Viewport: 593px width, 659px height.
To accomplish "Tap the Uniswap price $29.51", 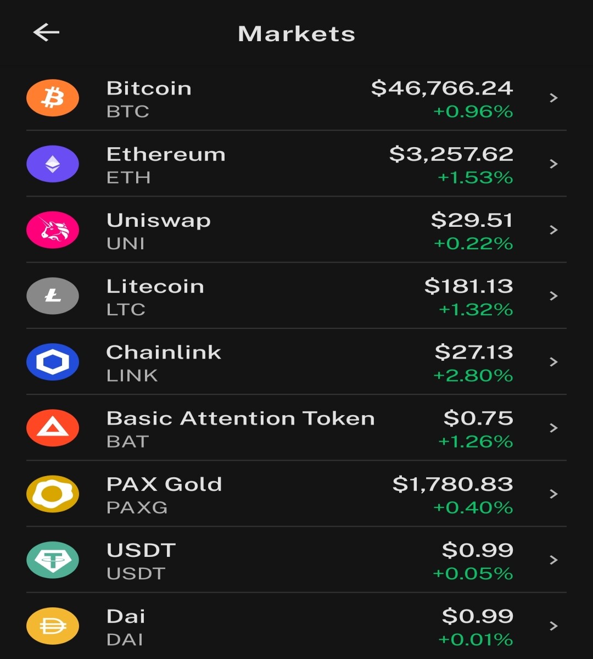I will pos(472,220).
